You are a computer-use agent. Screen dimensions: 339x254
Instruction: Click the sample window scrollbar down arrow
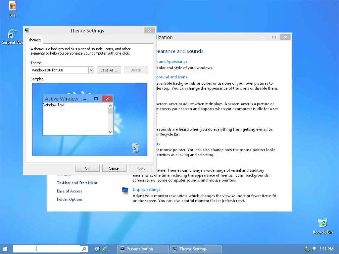111,132
